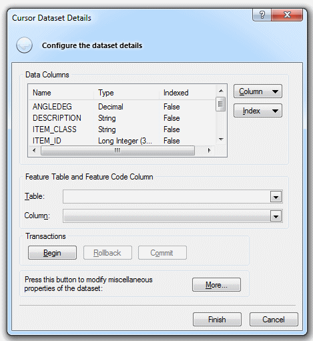Click the list's scroll down arrow
Image resolution: width=313 pixels, height=341 pixels.
click(221, 139)
